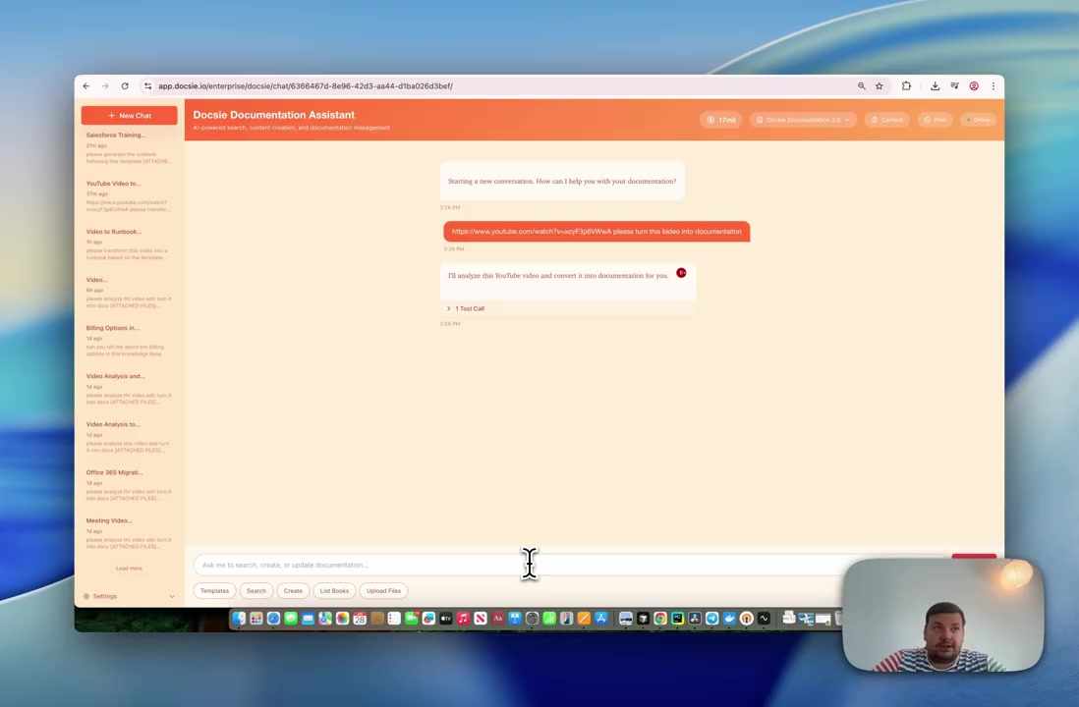Open the Chrome profile avatar icon
Image resolution: width=1079 pixels, height=707 pixels.
click(974, 86)
